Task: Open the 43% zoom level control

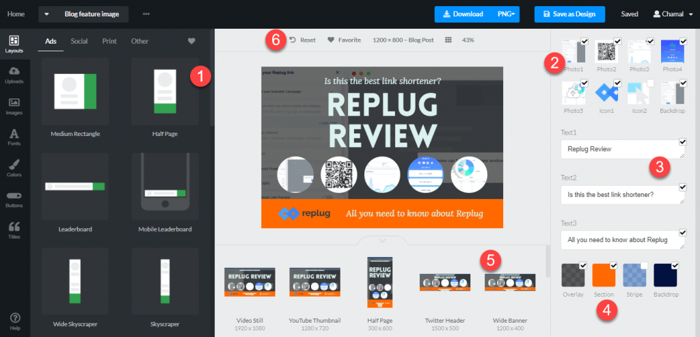Action: point(468,40)
